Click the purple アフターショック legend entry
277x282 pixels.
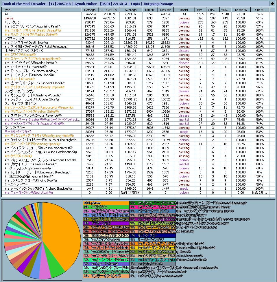point(106,223)
